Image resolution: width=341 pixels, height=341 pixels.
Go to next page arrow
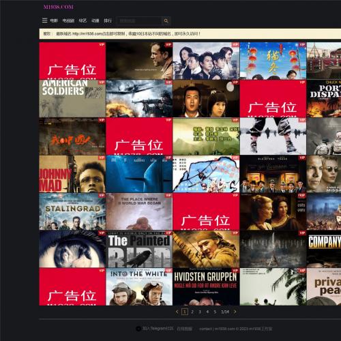[x=235, y=312]
